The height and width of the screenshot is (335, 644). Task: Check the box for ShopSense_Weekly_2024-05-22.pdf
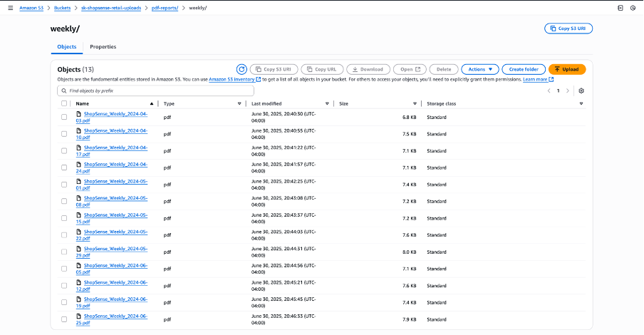(x=64, y=235)
